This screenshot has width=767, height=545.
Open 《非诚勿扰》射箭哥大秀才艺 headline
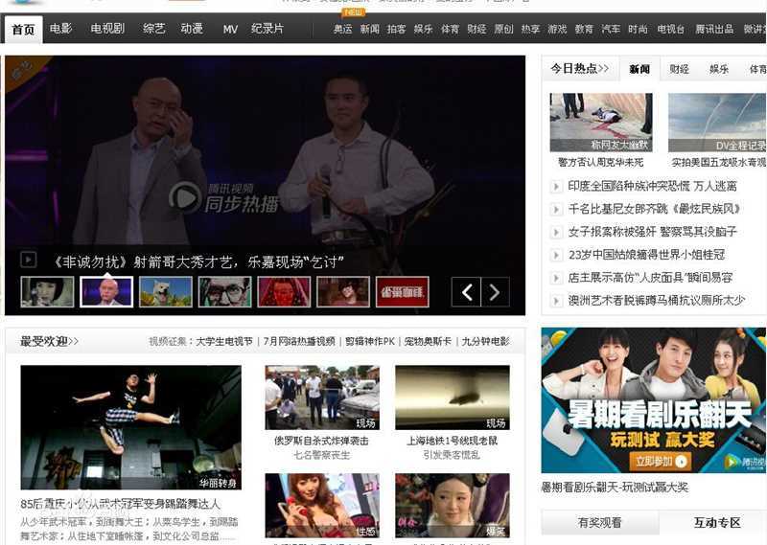pyautogui.click(x=198, y=262)
